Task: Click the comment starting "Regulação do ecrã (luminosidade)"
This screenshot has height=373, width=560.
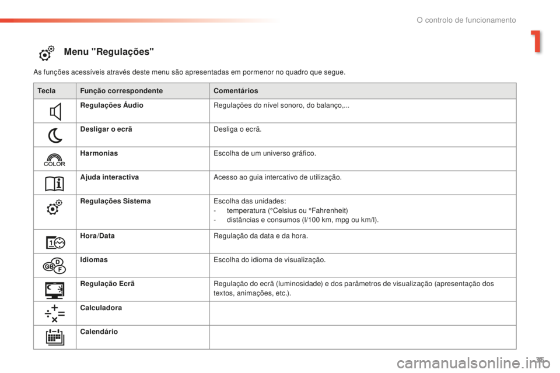Action: [x=353, y=288]
